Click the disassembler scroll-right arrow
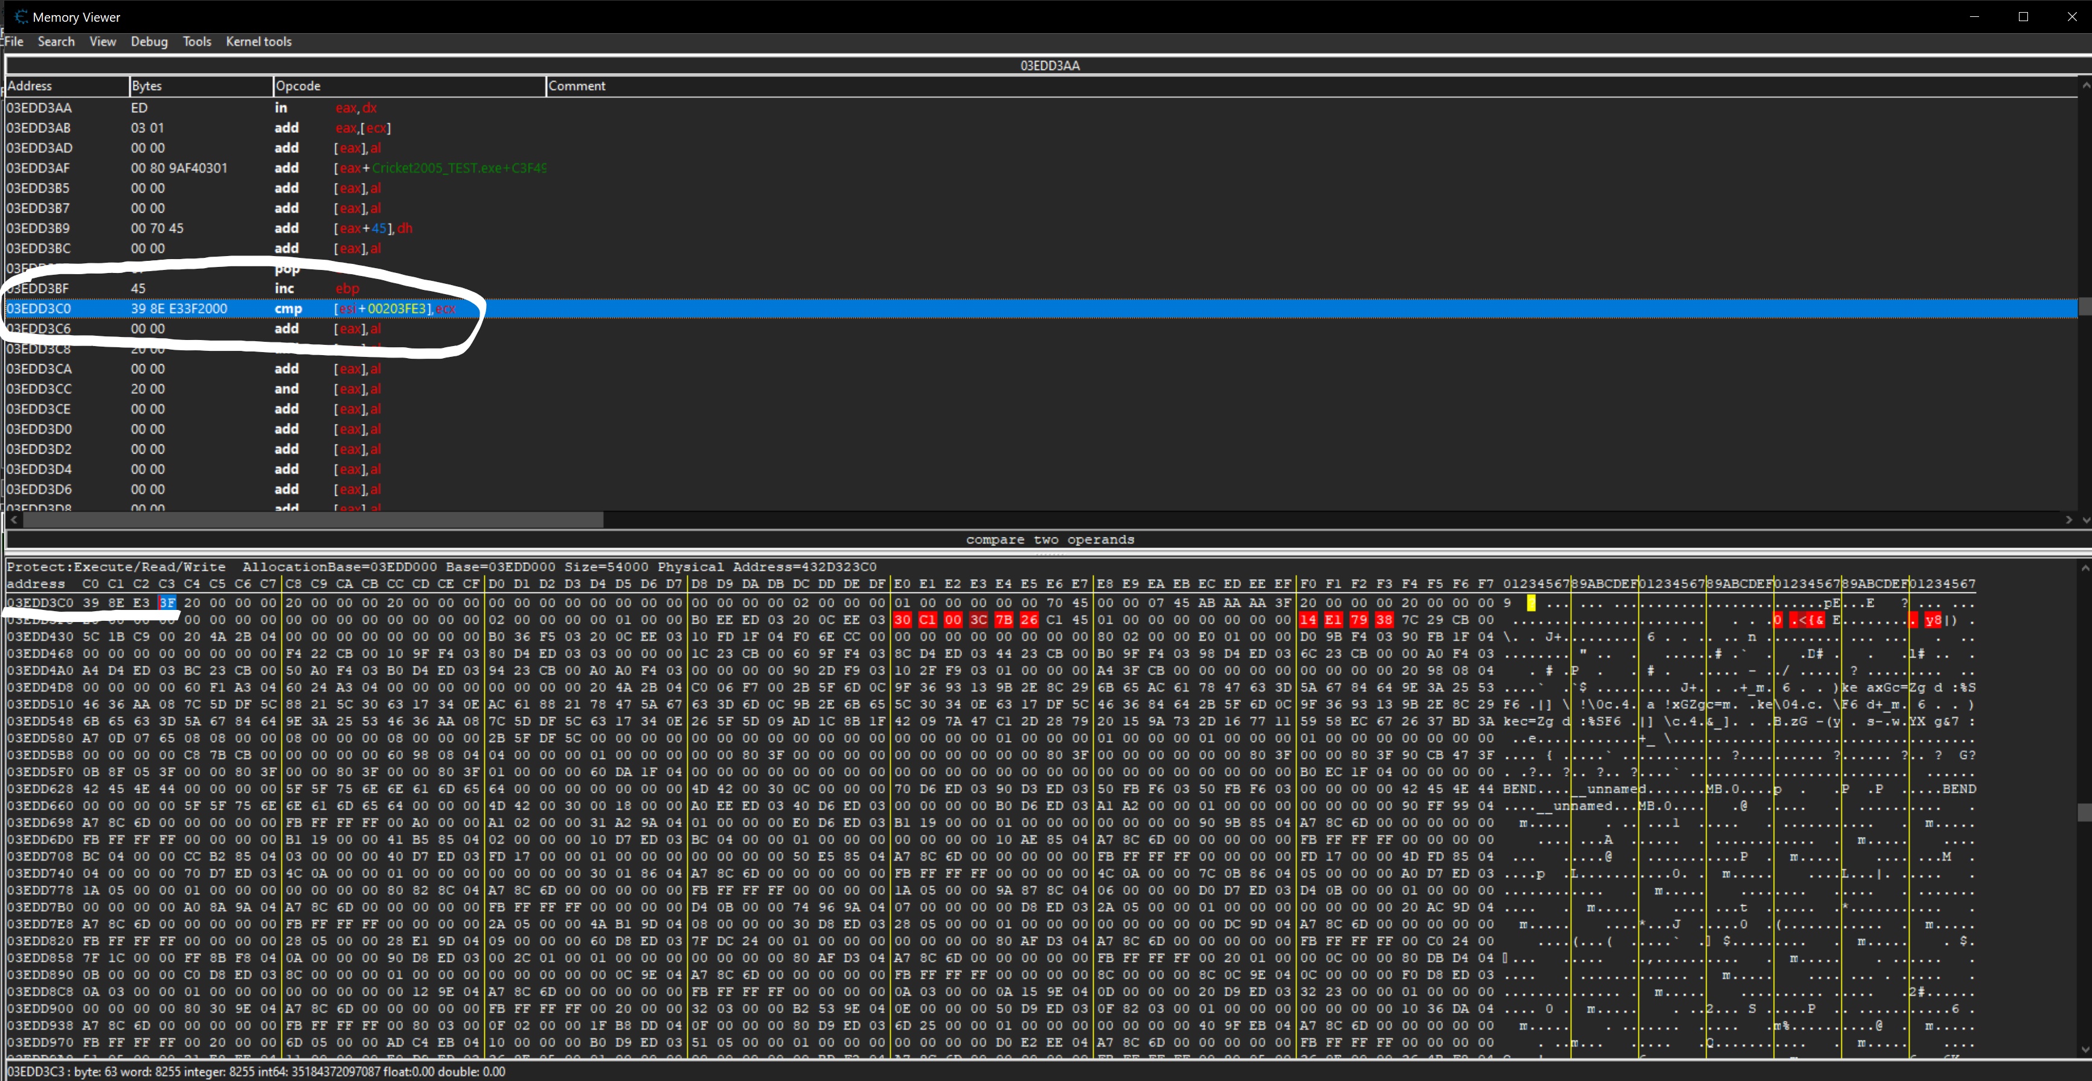 [2068, 520]
